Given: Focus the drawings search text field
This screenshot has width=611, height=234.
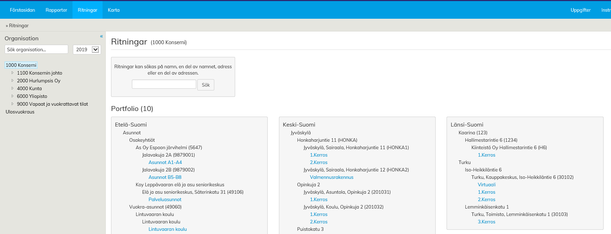Looking at the screenshot, I should tap(164, 84).
